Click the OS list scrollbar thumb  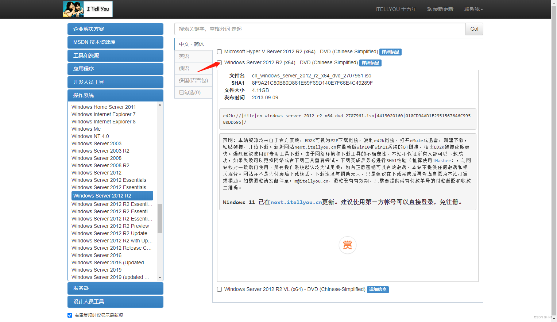(x=160, y=218)
